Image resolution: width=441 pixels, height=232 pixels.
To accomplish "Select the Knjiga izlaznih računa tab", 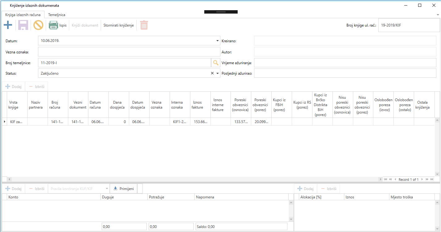I will click(23, 14).
